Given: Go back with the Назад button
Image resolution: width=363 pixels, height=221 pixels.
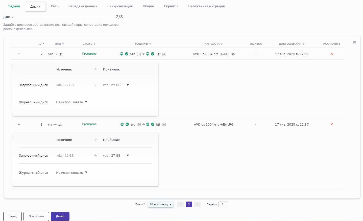Looking at the screenshot, I should (12, 216).
